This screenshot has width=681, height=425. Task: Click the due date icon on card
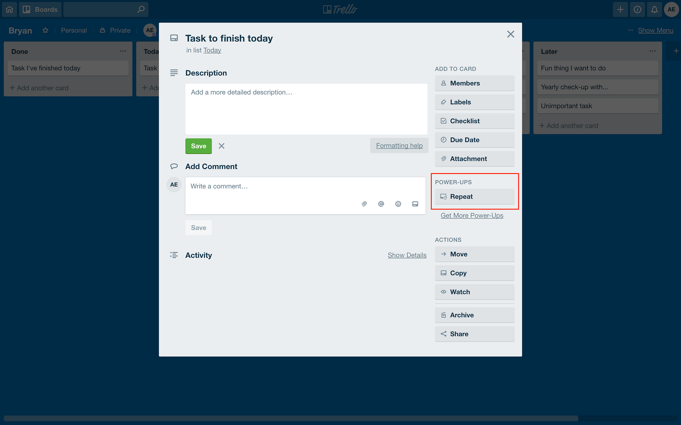pyautogui.click(x=442, y=139)
